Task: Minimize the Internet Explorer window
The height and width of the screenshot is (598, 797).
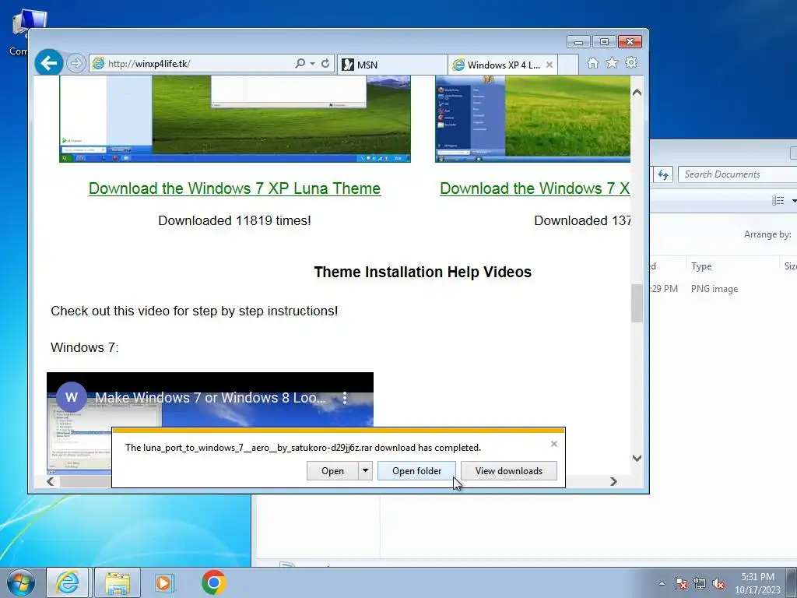Action: pyautogui.click(x=578, y=42)
